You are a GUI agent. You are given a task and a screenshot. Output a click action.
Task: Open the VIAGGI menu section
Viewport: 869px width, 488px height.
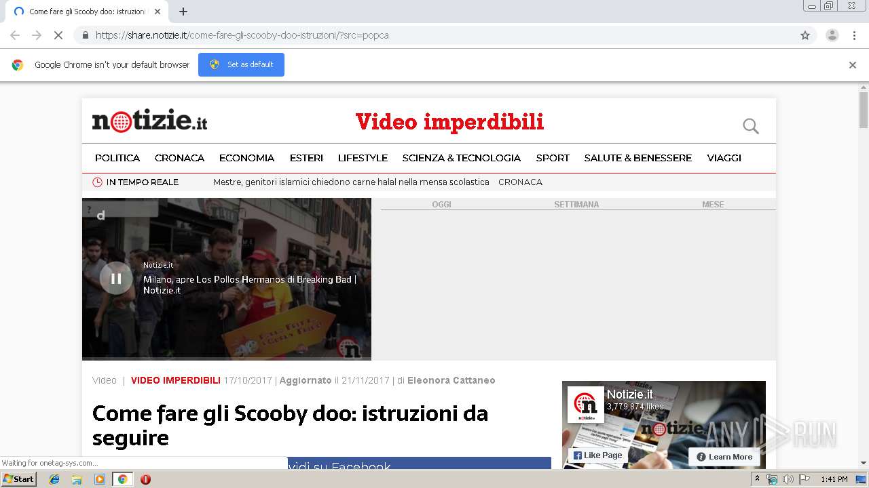[724, 158]
